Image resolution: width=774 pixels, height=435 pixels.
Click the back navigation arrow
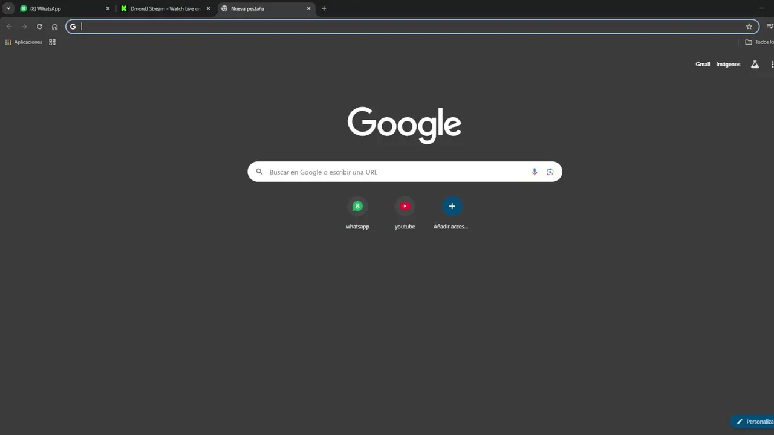tap(9, 27)
